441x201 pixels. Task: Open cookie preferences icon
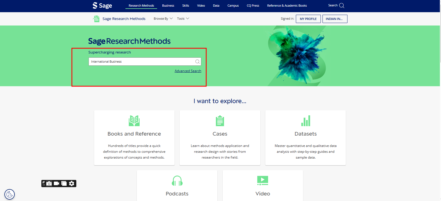coord(9,194)
